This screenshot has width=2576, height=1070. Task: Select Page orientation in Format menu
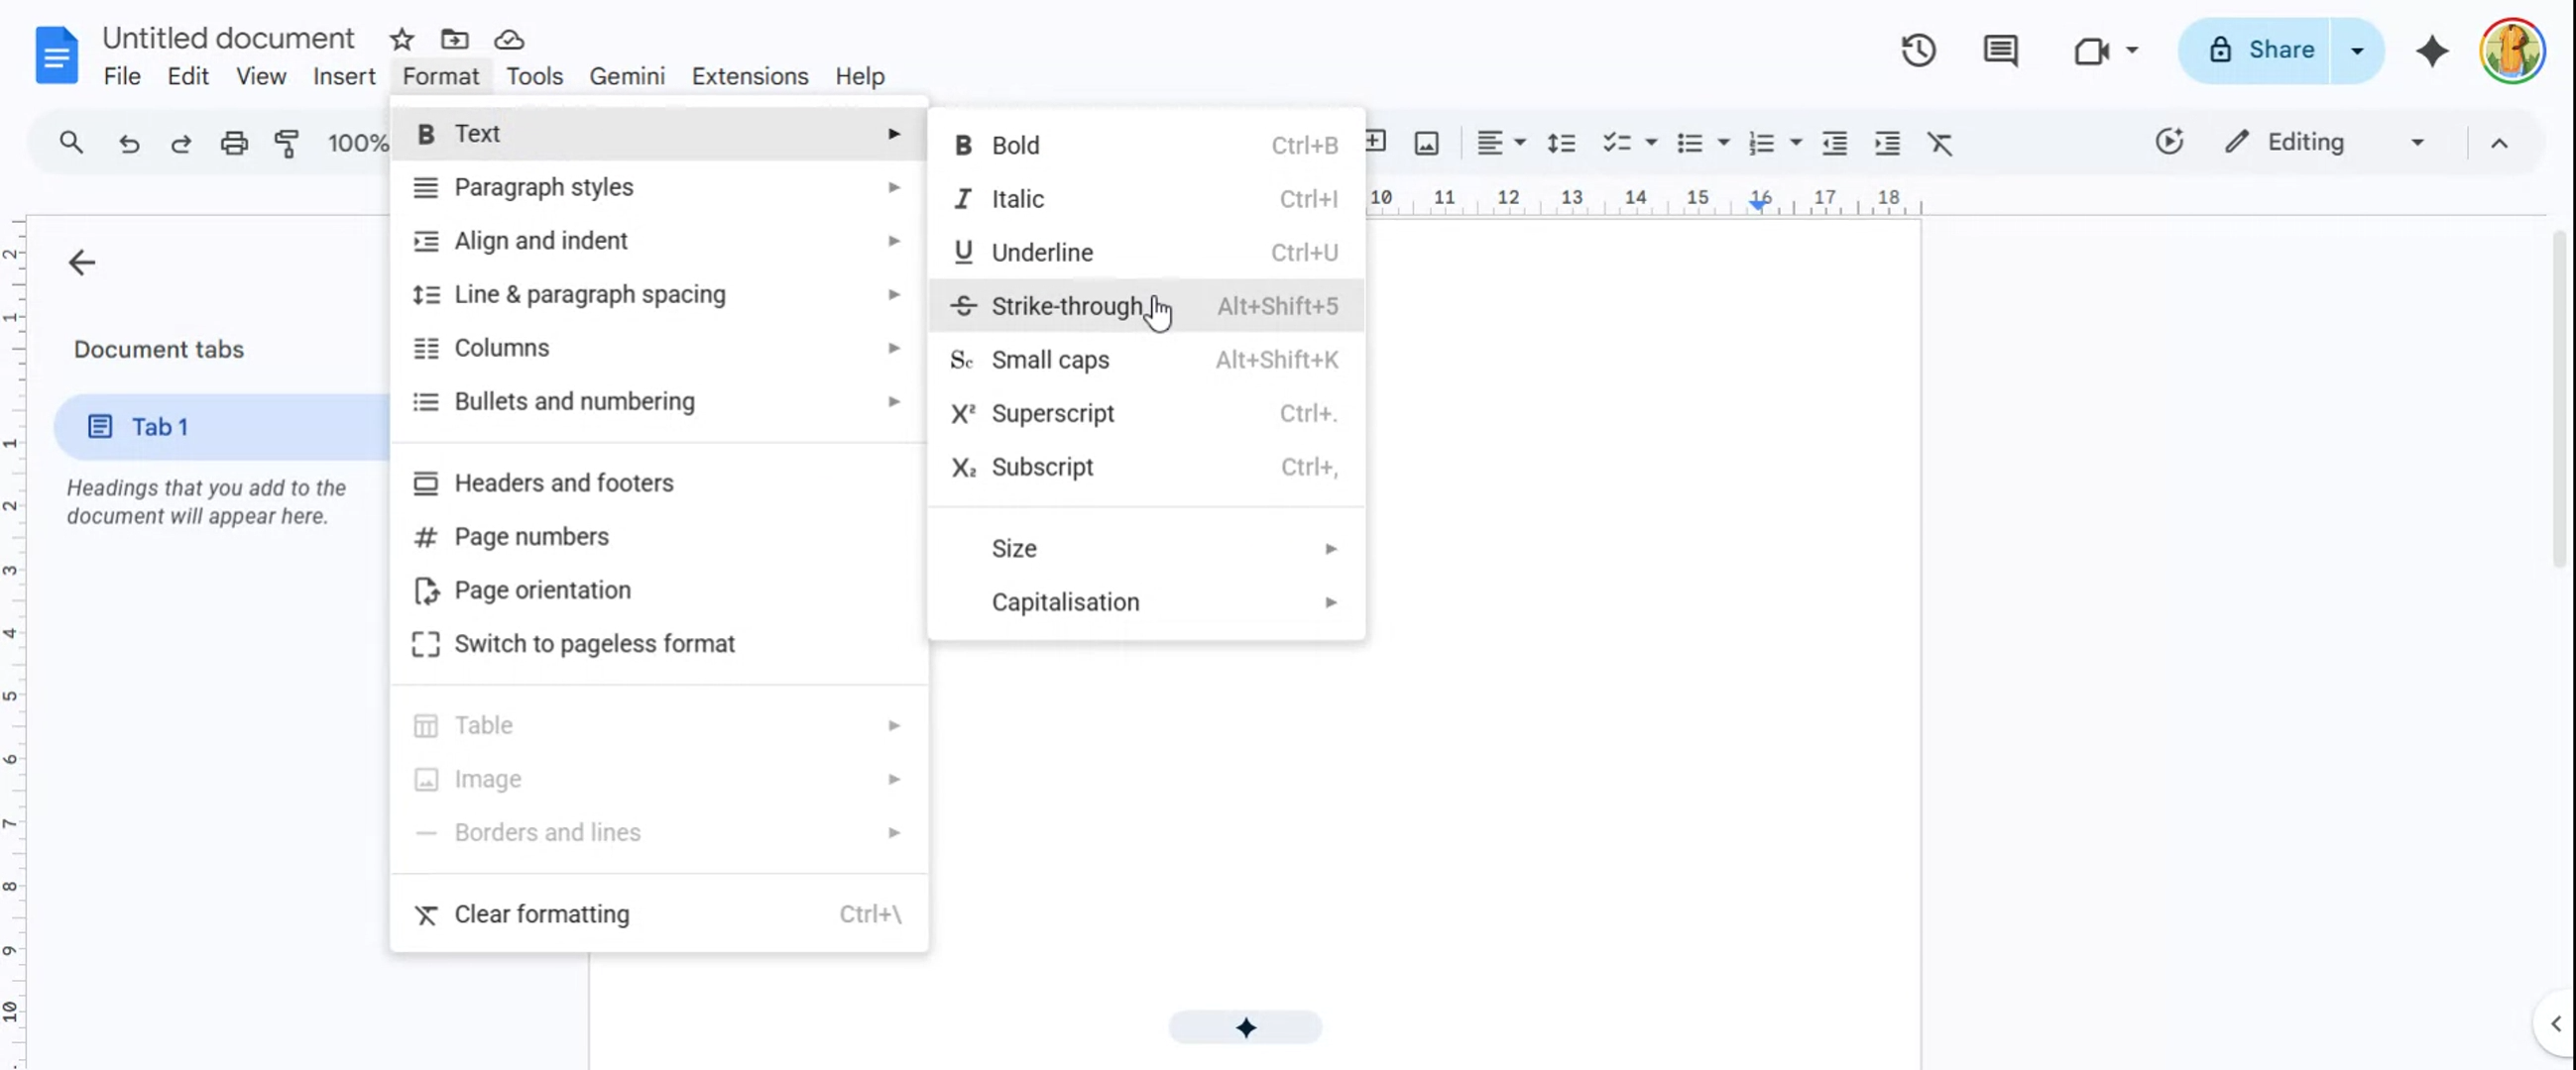(658, 590)
